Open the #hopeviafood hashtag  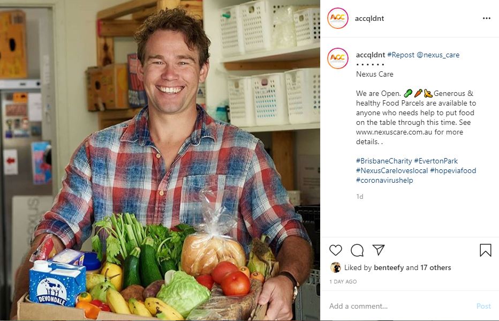(453, 170)
